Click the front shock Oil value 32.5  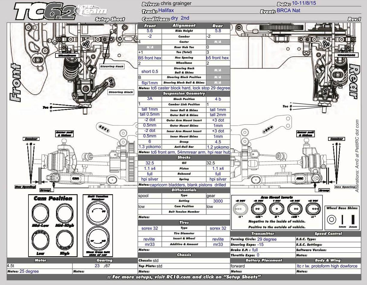tap(150, 163)
